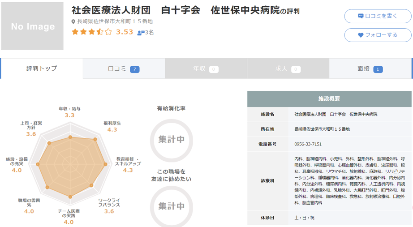
Task: Click the ワークライフバランス score 3.6
Action: click(x=109, y=211)
